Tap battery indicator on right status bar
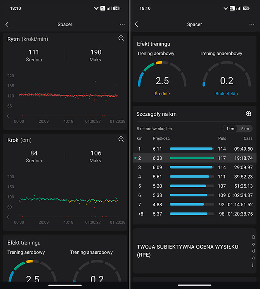260x289 pixels. pos(246,8)
